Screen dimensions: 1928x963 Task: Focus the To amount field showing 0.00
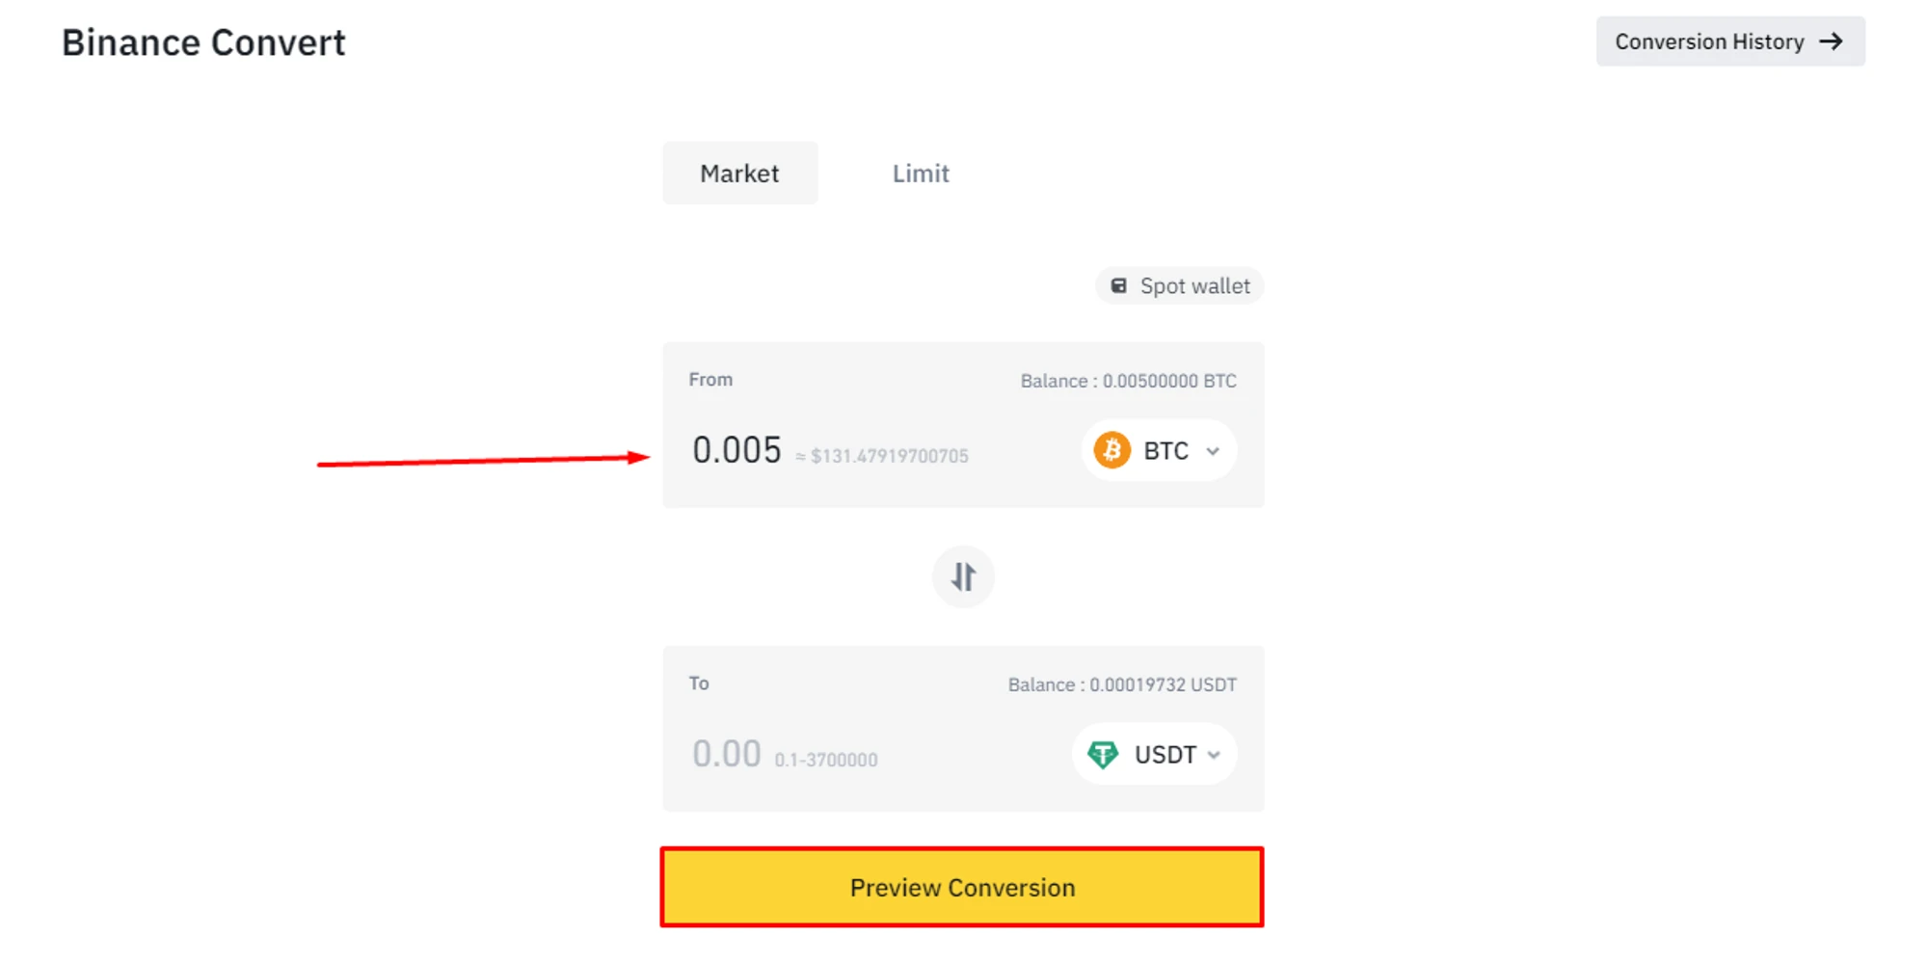coord(727,754)
